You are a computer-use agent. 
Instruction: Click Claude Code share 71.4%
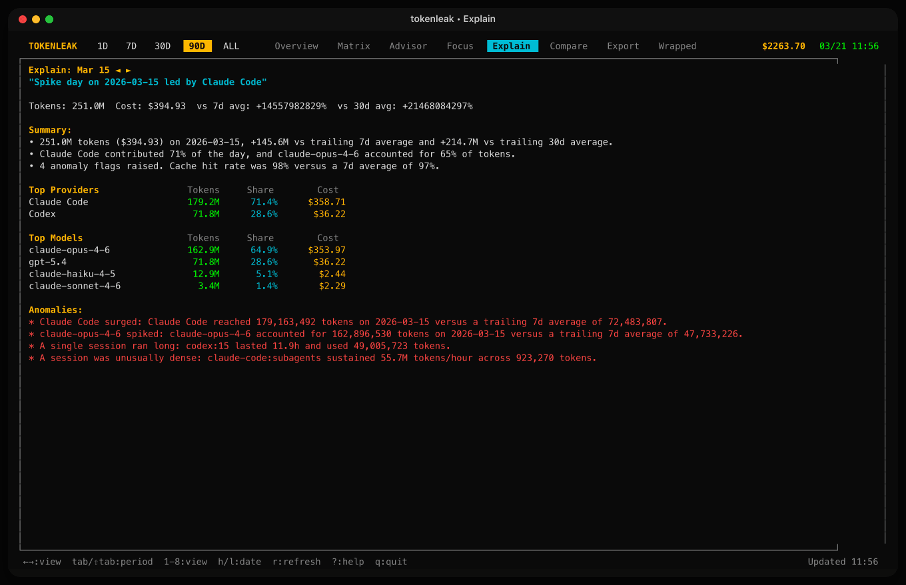[x=264, y=202]
